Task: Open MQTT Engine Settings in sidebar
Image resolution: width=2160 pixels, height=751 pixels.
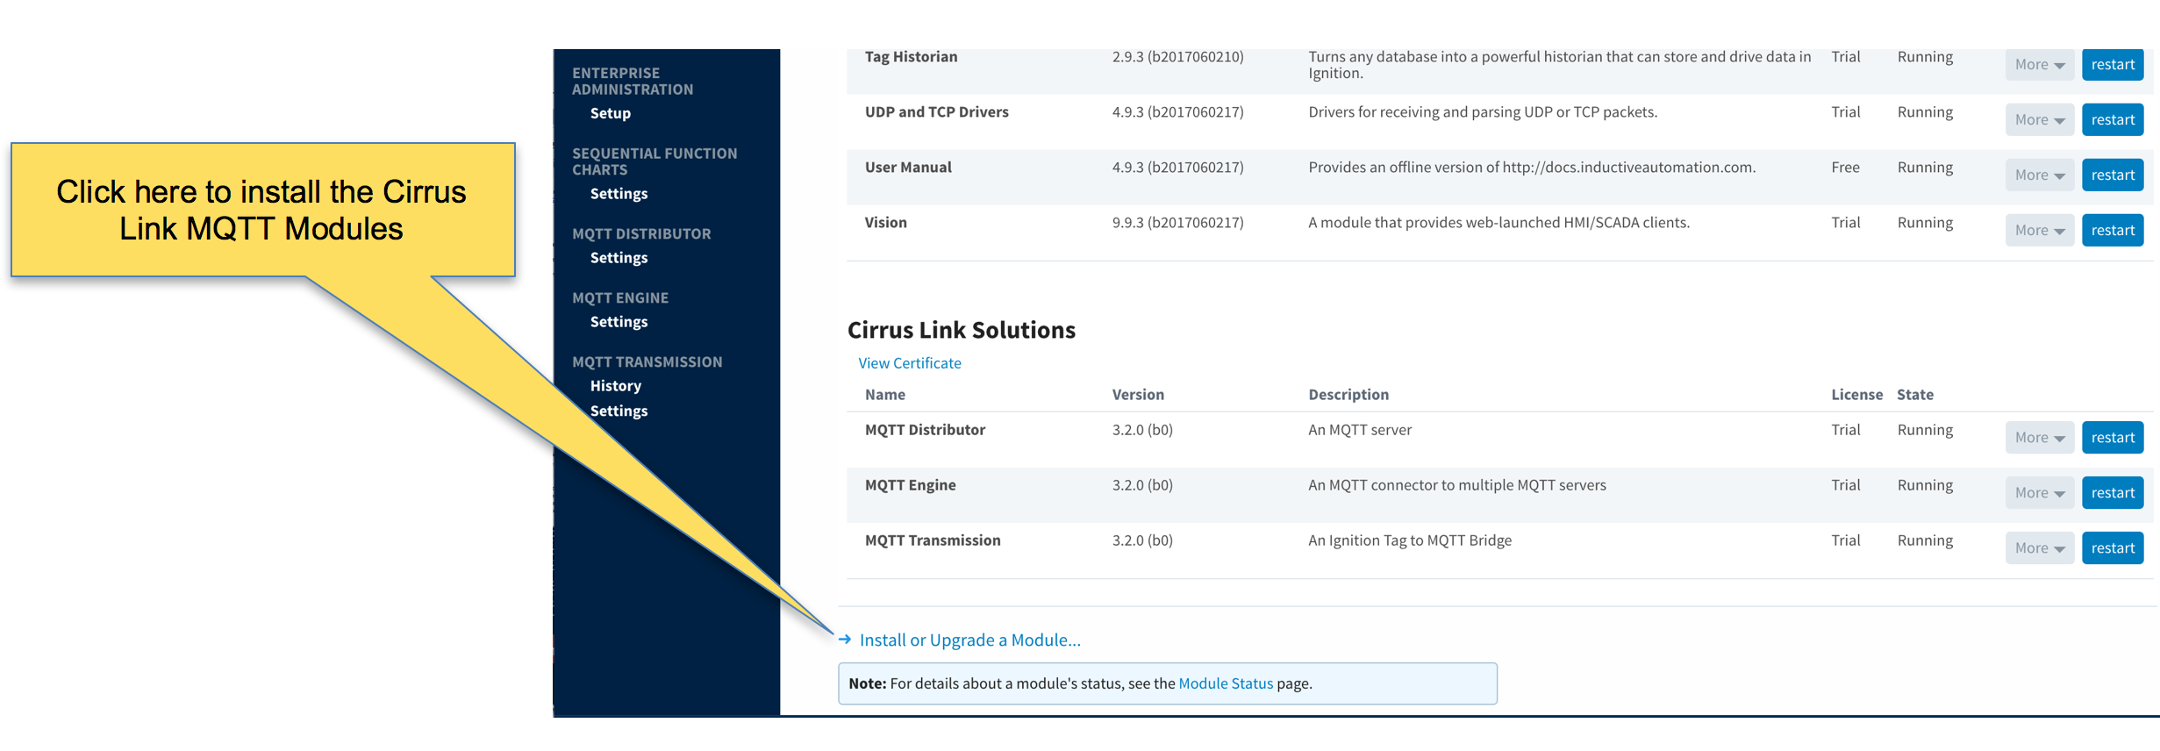Action: point(619,322)
